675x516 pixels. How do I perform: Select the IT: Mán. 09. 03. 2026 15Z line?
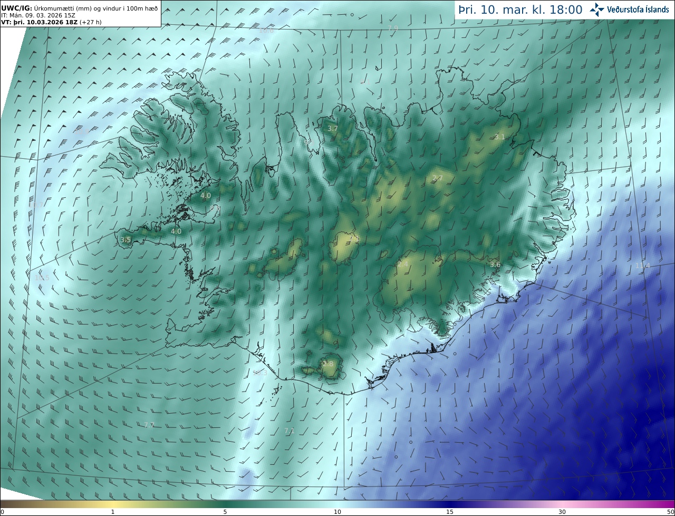[38, 15]
